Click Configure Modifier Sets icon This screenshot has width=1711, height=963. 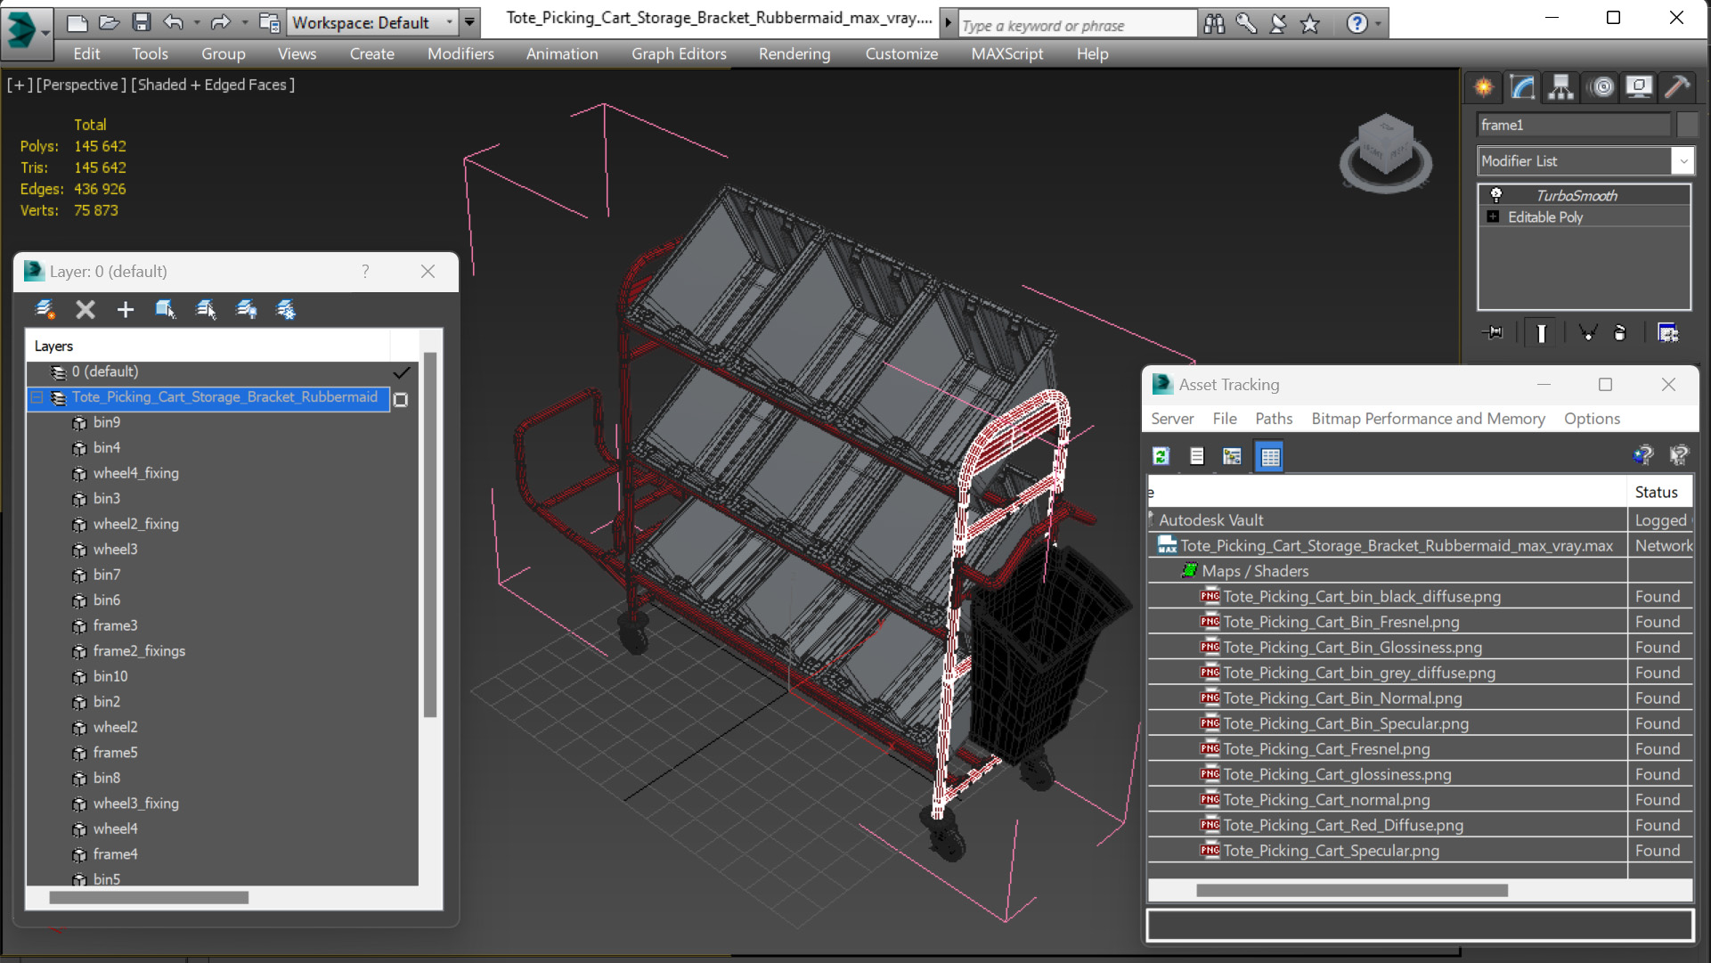[x=1668, y=333]
